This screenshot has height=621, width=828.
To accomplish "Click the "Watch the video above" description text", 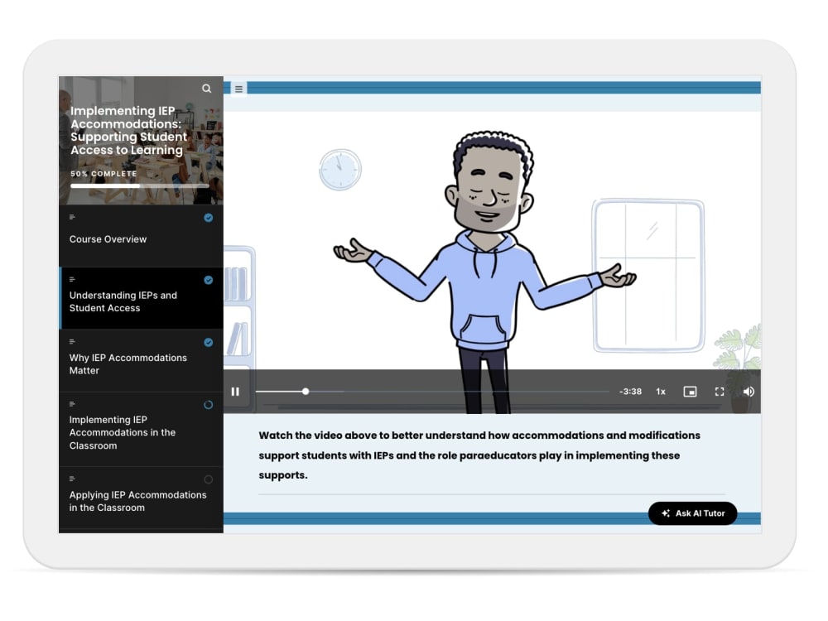I will (479, 455).
